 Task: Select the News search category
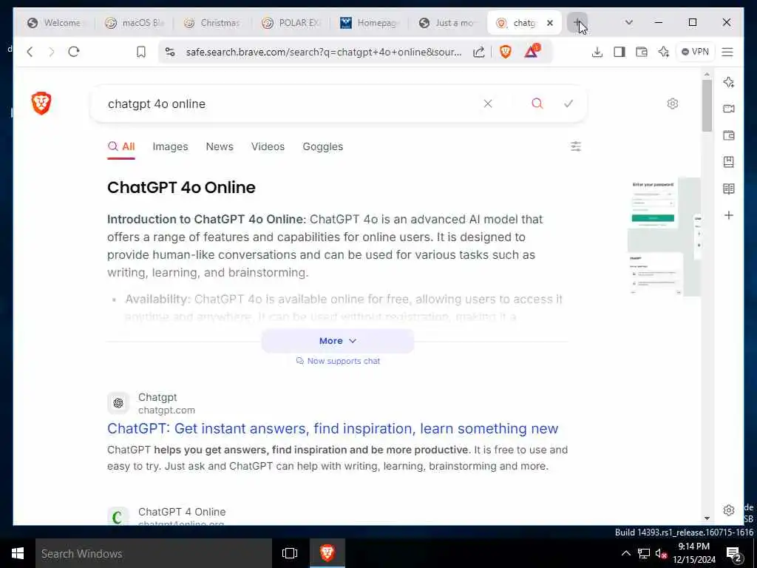(x=220, y=146)
